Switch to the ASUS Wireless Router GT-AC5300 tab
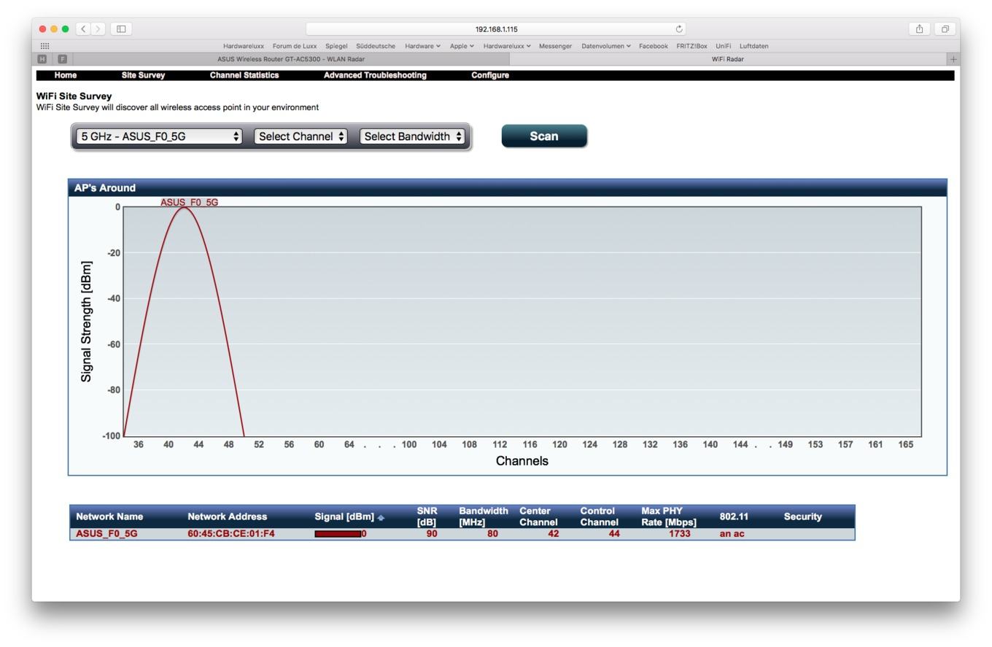The image size is (992, 647). (x=291, y=59)
